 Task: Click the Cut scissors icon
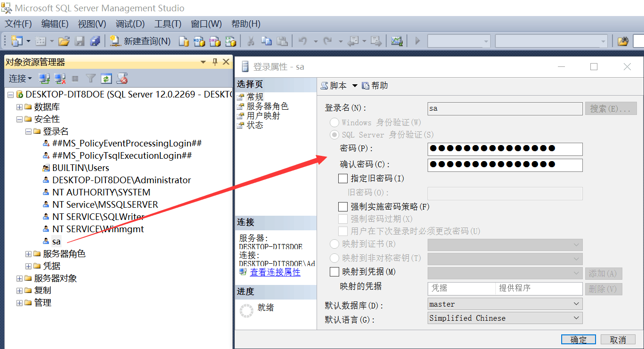point(251,41)
